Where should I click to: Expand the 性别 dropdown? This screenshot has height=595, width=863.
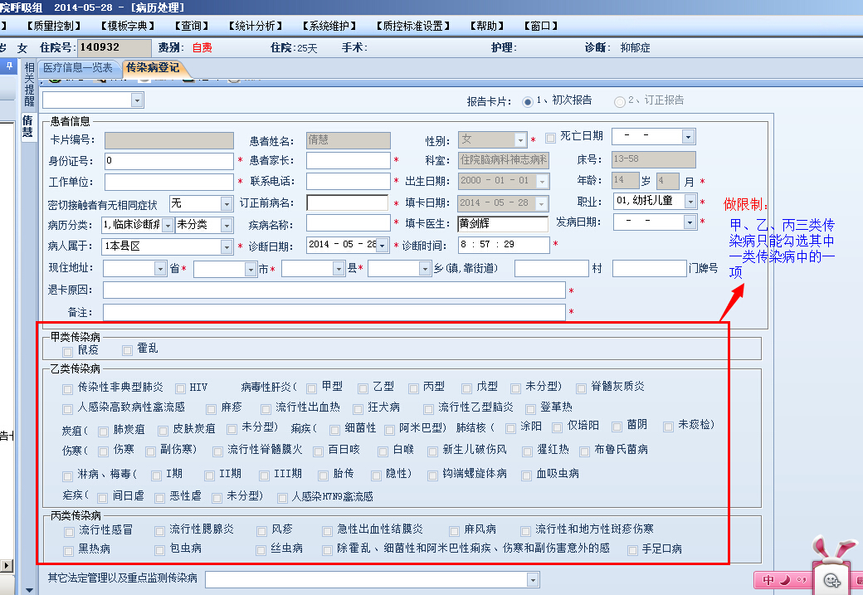coord(520,139)
